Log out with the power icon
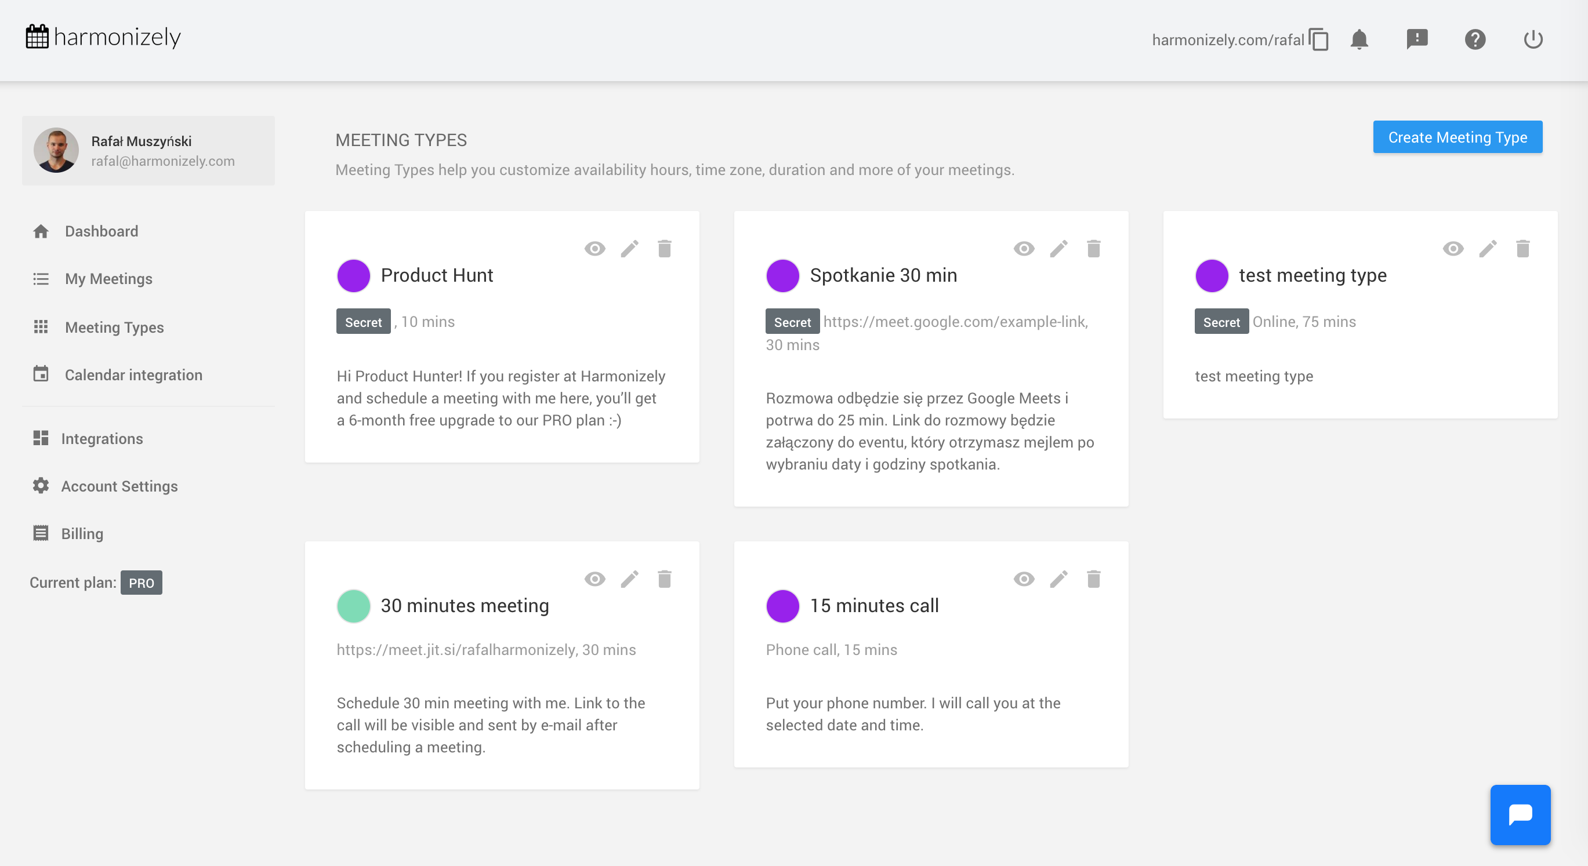The height and width of the screenshot is (866, 1588). 1532,40
